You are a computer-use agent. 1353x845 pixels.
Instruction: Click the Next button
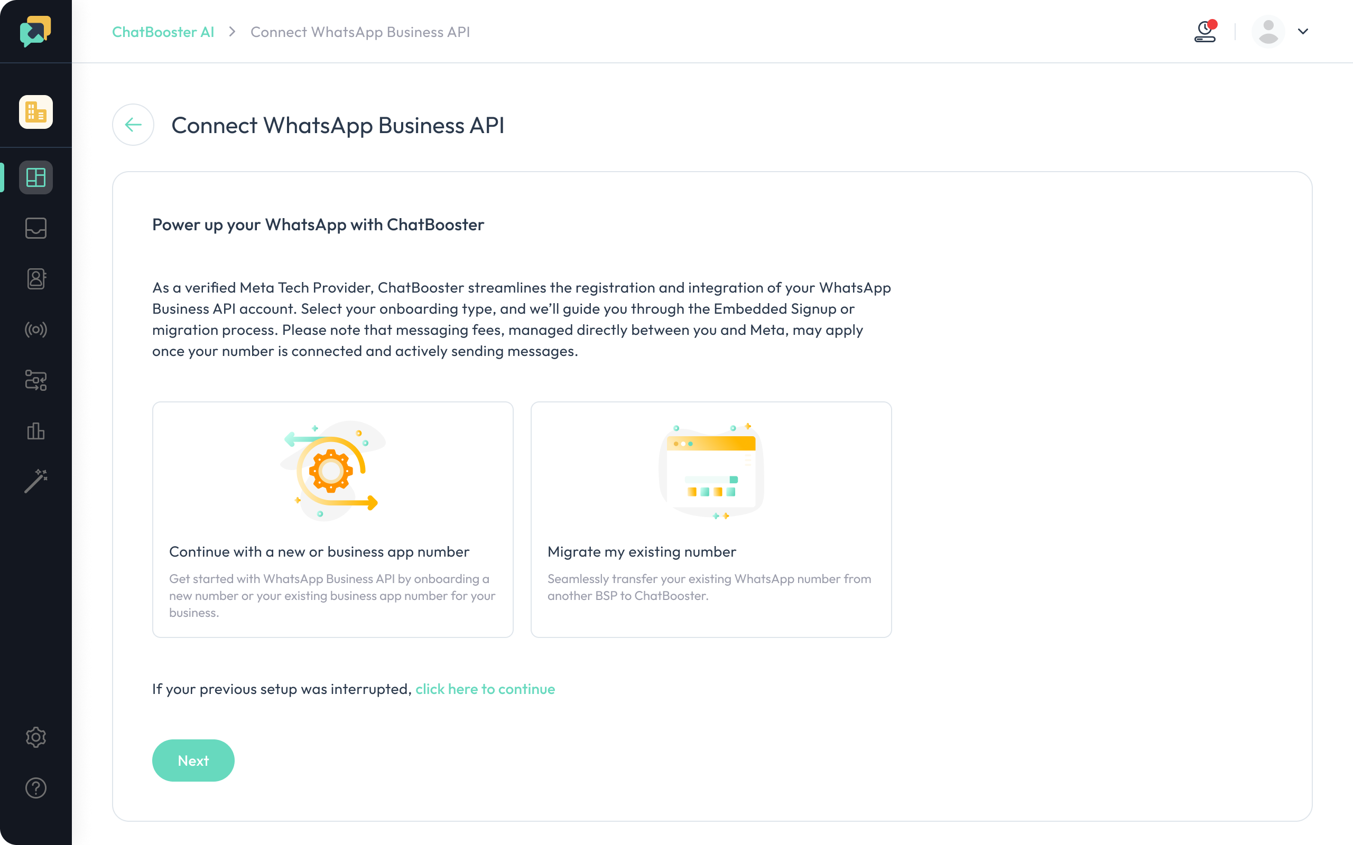pos(193,760)
